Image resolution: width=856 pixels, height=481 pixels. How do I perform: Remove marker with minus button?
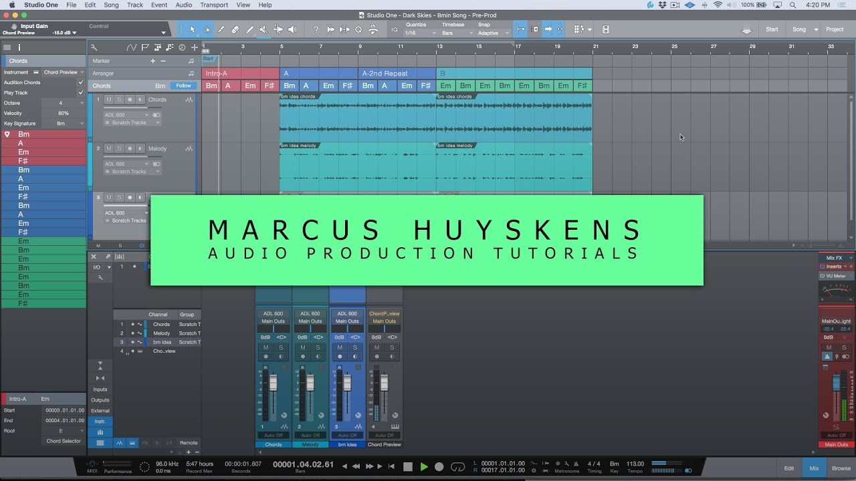tap(163, 61)
